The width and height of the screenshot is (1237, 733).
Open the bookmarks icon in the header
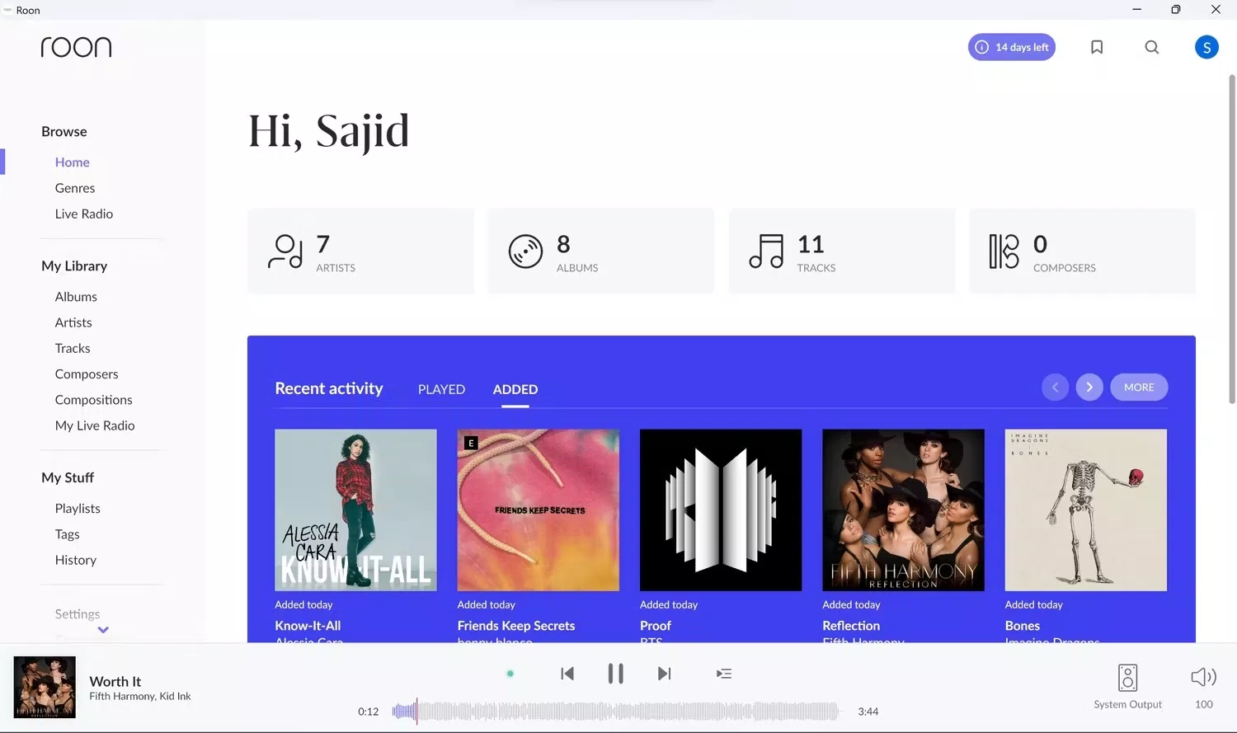1097,47
